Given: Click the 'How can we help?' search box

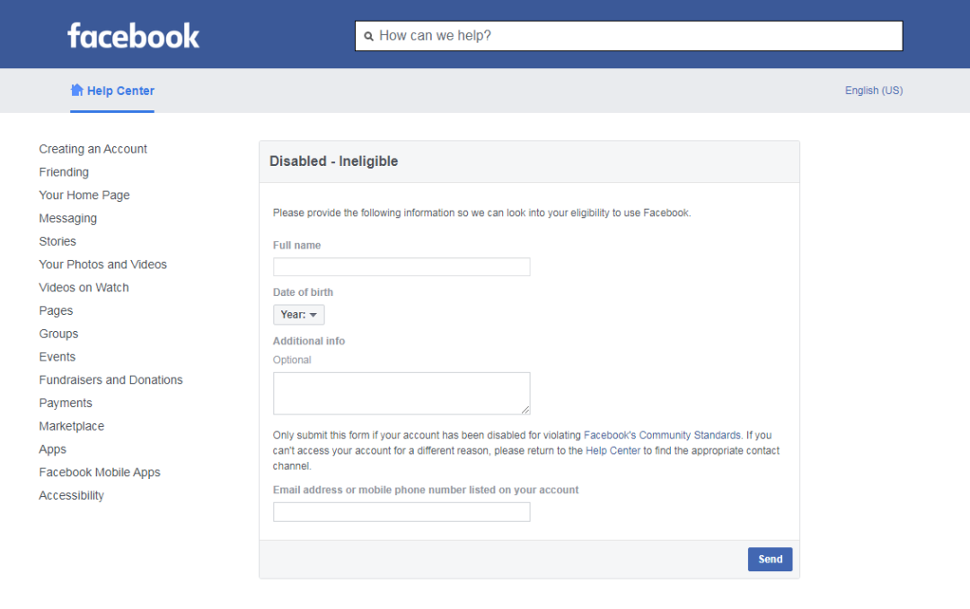Looking at the screenshot, I should 638,36.
